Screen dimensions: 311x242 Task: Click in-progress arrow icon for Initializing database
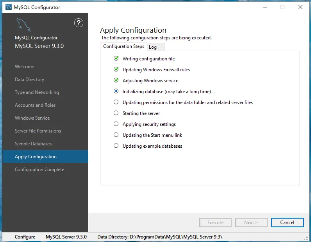116,91
